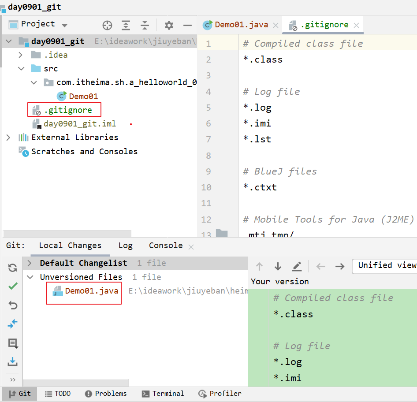This screenshot has height=402, width=417.
Task: Expand the Default Changelist node
Action: pyautogui.click(x=30, y=263)
